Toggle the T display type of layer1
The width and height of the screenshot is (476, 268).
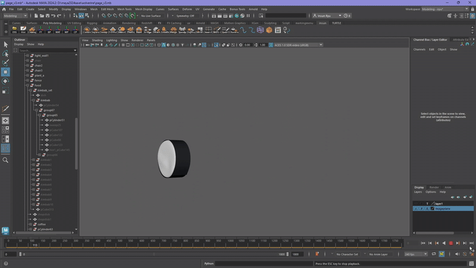point(427,204)
